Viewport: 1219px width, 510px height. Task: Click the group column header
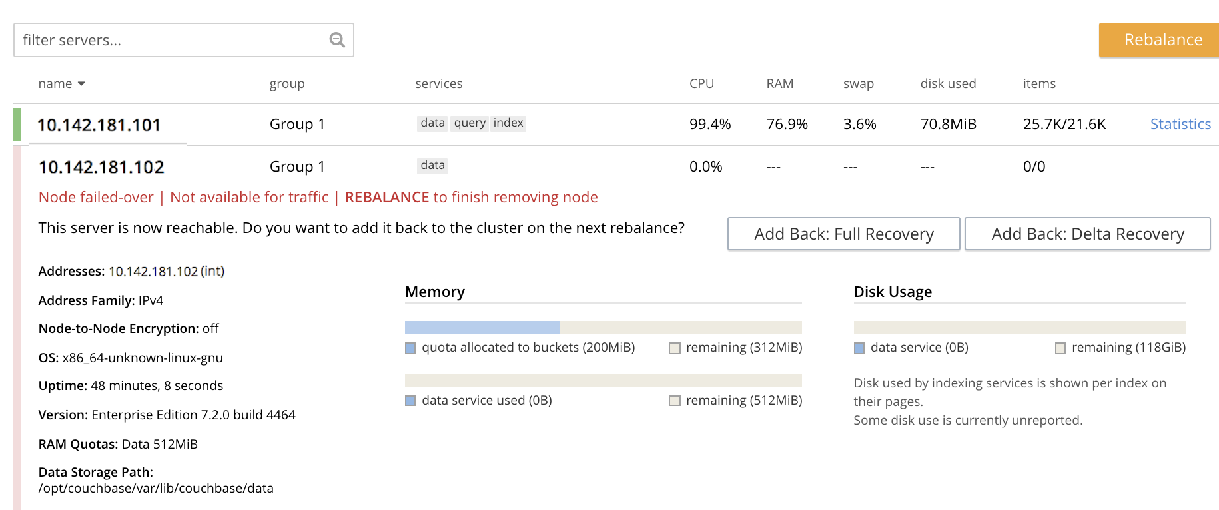click(287, 84)
